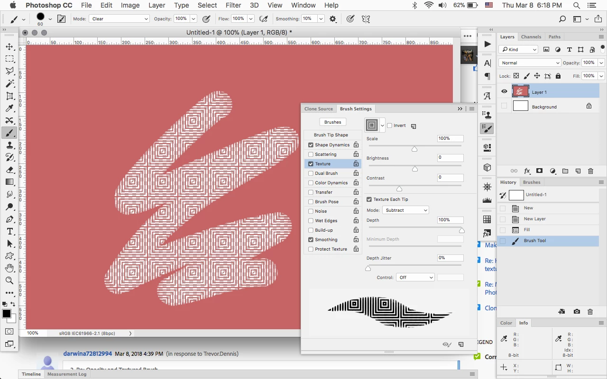Screen dimensions: 607x379
Task: Add layer style fx icon
Action: [x=527, y=171]
